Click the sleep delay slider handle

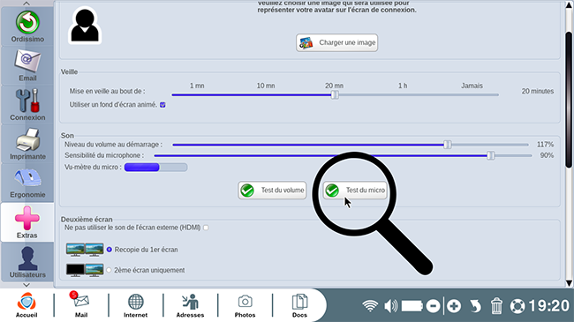[x=335, y=94]
